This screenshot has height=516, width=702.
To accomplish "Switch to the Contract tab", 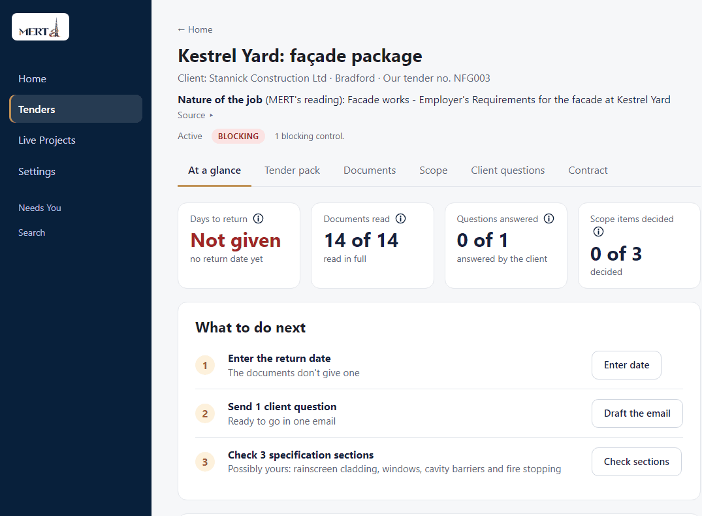I will [x=588, y=170].
